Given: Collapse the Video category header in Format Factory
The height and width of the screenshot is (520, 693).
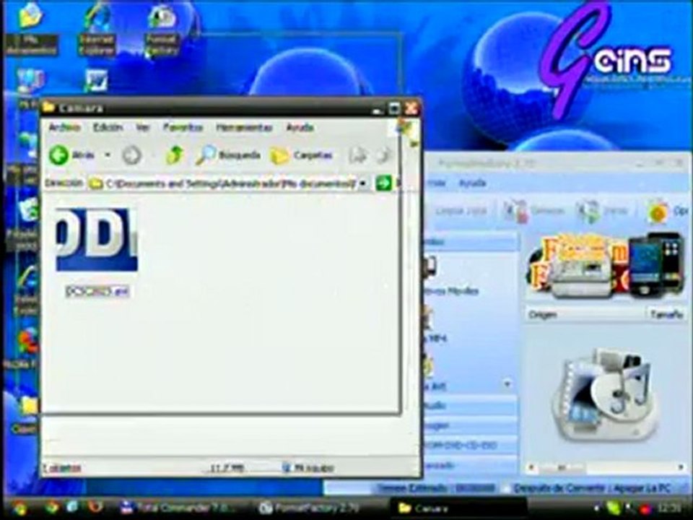Looking at the screenshot, I should (x=470, y=242).
